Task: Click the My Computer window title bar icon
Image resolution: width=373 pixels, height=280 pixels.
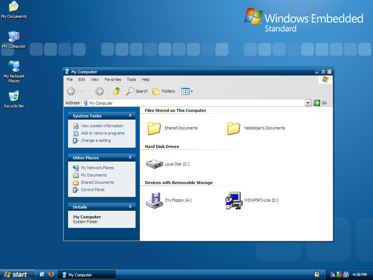Action: pos(67,71)
